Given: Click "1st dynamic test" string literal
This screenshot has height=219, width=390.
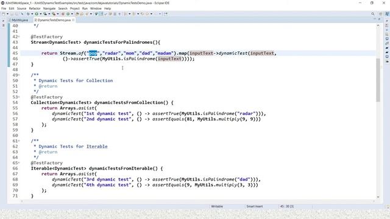Looking at the screenshot, I should pyautogui.click(x=107, y=114).
